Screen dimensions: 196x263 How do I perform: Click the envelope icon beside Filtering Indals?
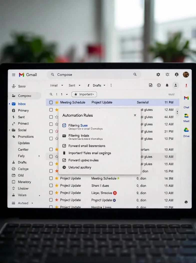pos(64,136)
